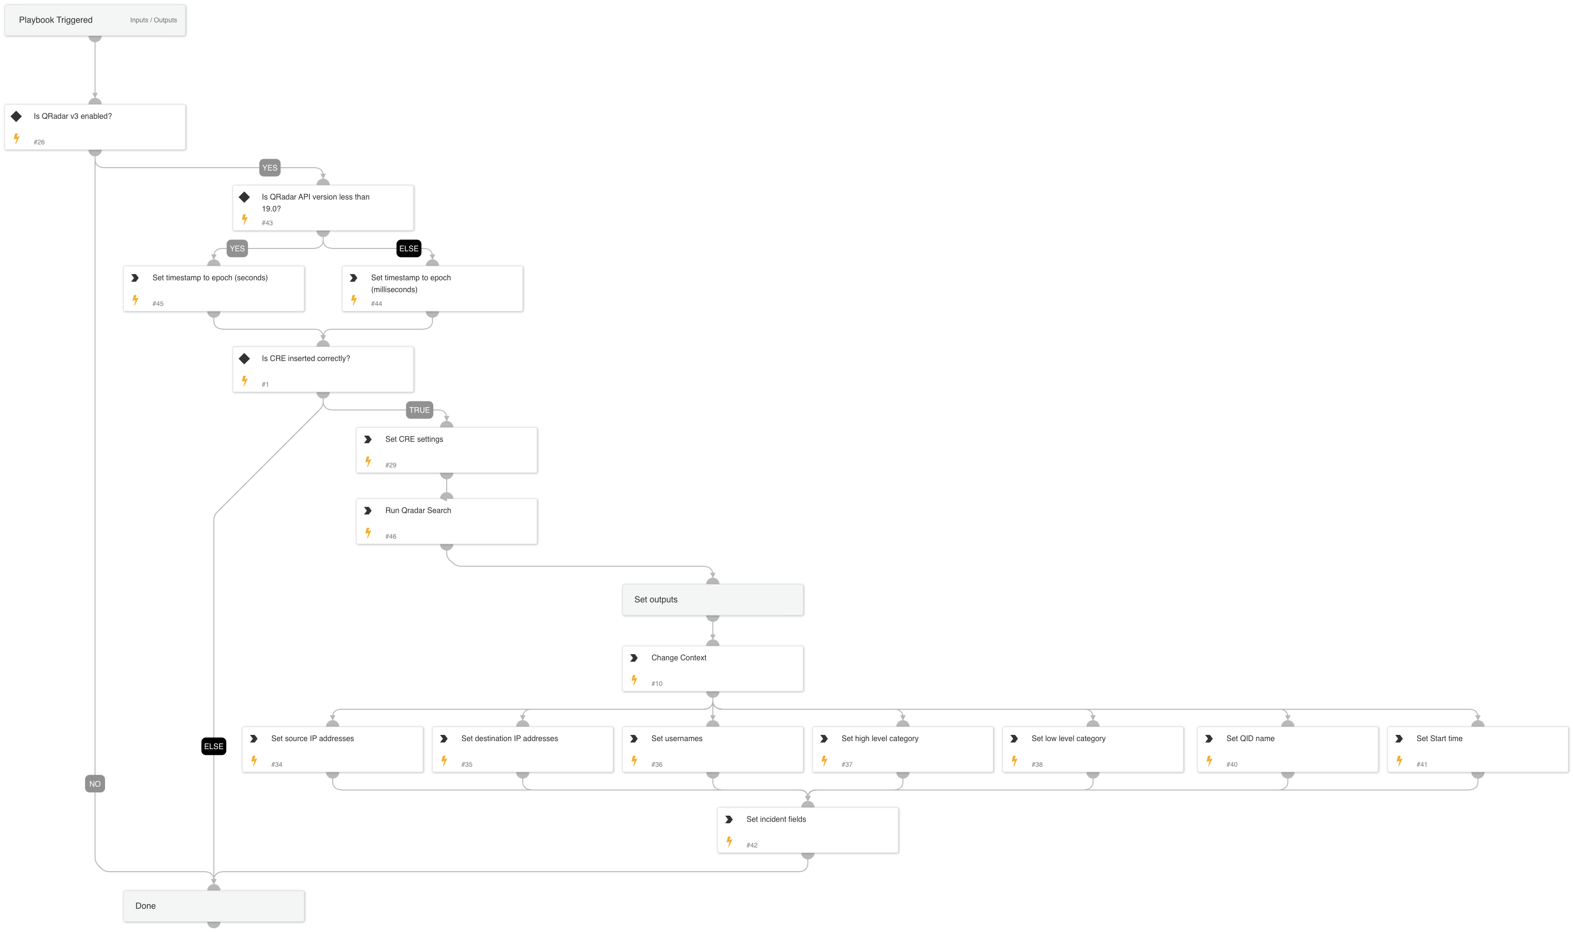Click lightning bolt icon on task #43

[245, 219]
